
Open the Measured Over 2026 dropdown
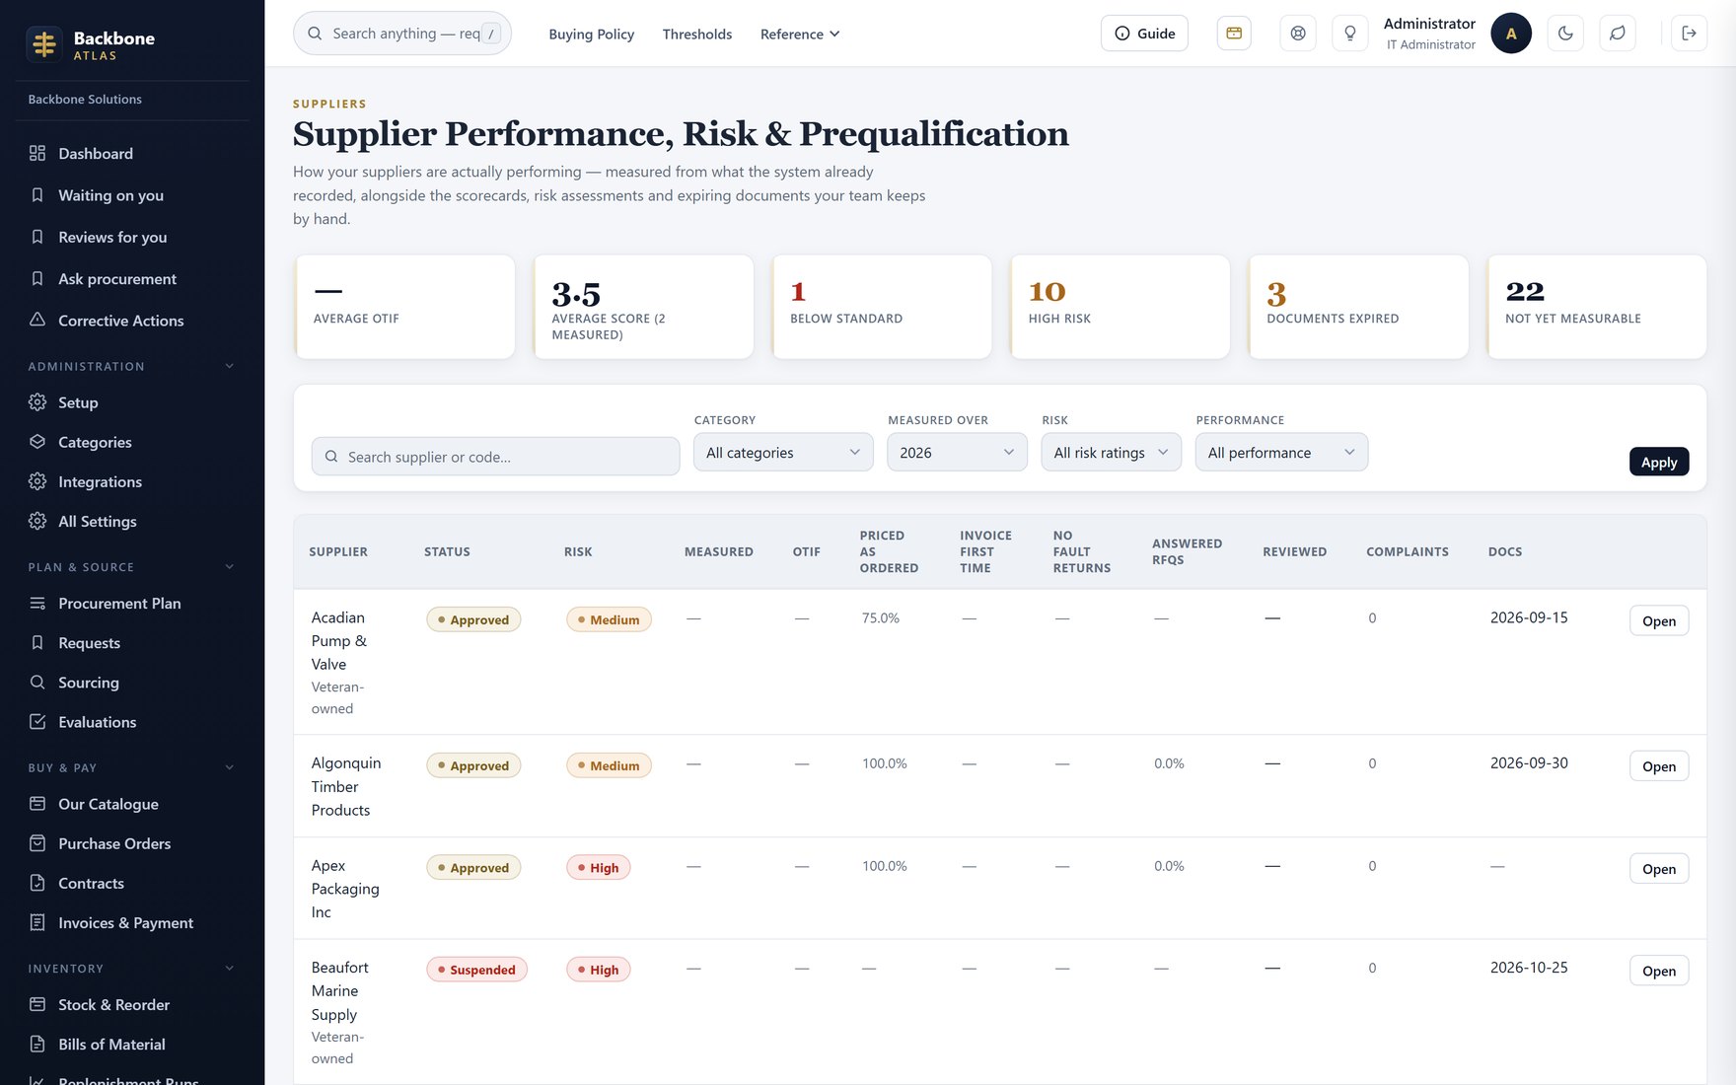coord(957,452)
